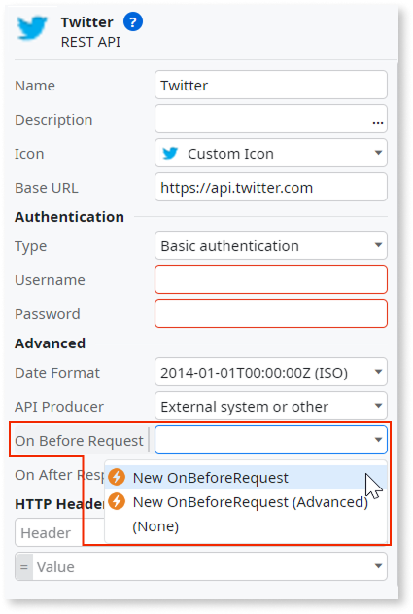
Task: Open the blue help question mark icon
Action: 133,22
